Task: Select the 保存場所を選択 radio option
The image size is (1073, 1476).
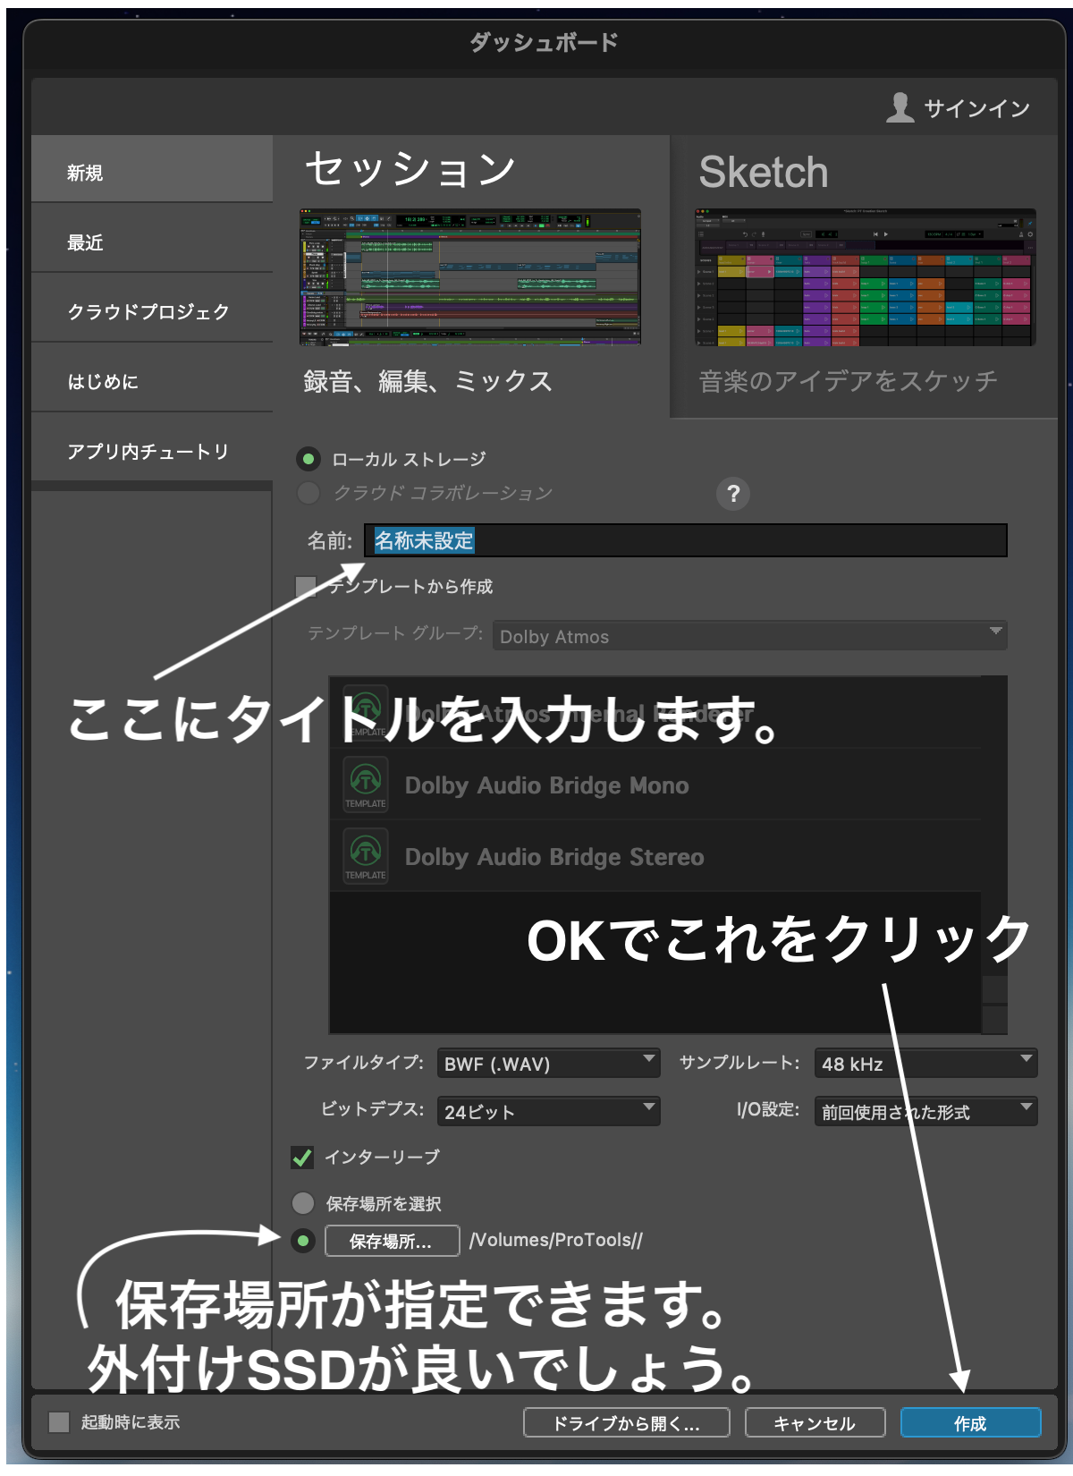Action: (x=304, y=1203)
